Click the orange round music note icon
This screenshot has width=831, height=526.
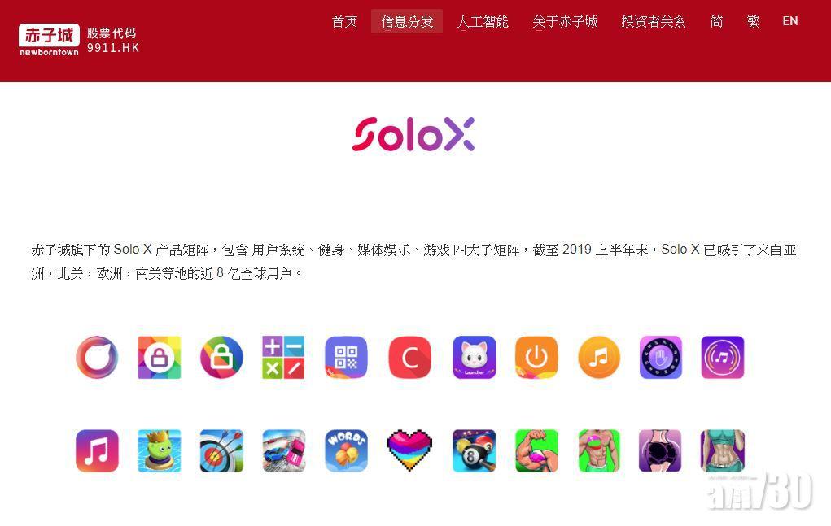click(x=598, y=357)
